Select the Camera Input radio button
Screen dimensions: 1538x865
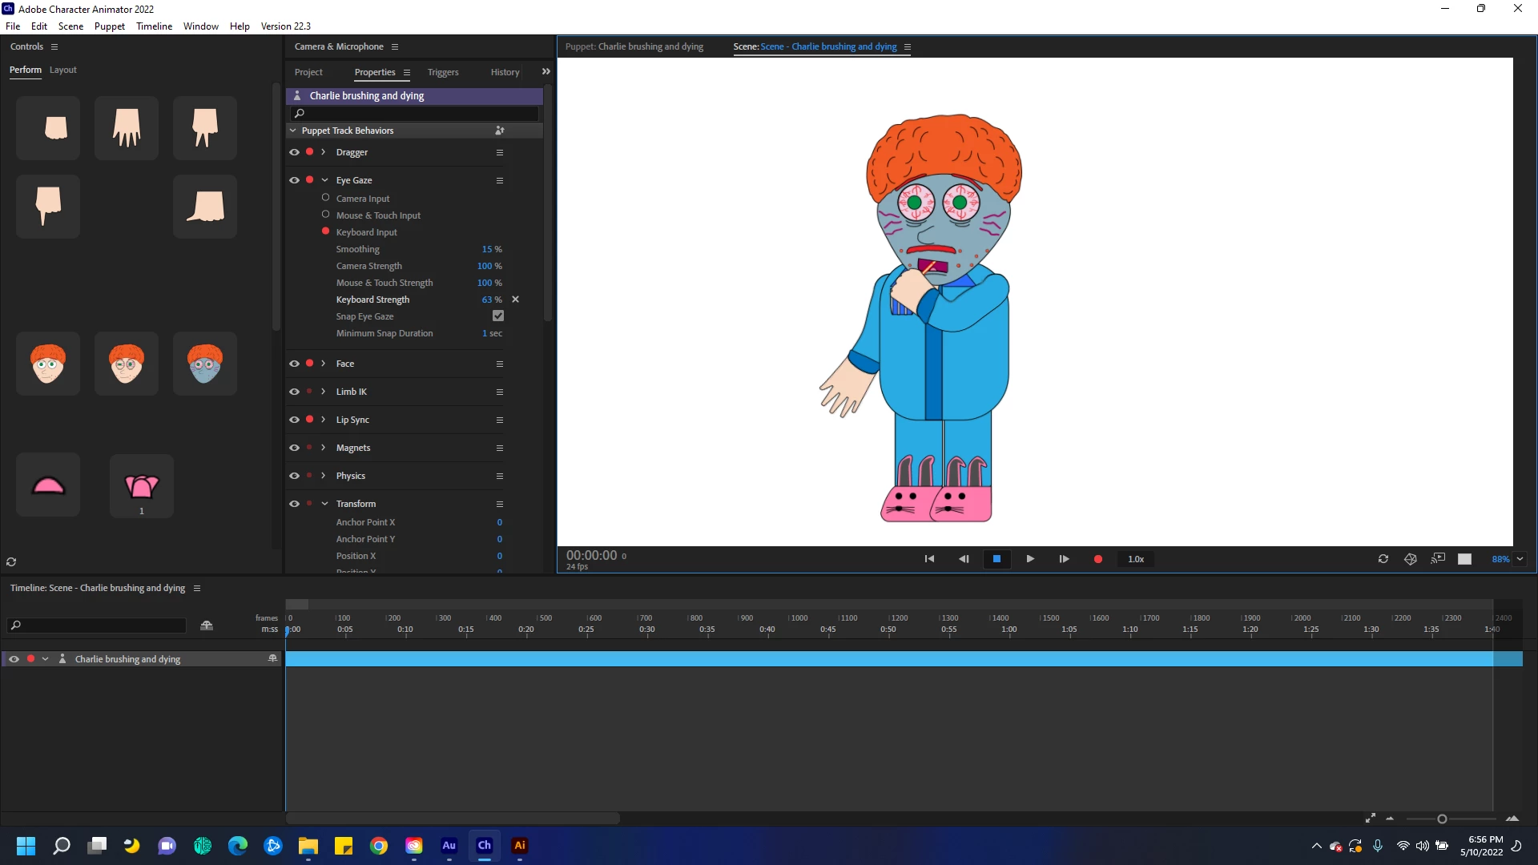[325, 198]
